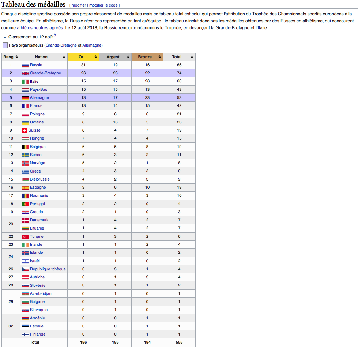Click the Denmark flag icon

click(25, 220)
